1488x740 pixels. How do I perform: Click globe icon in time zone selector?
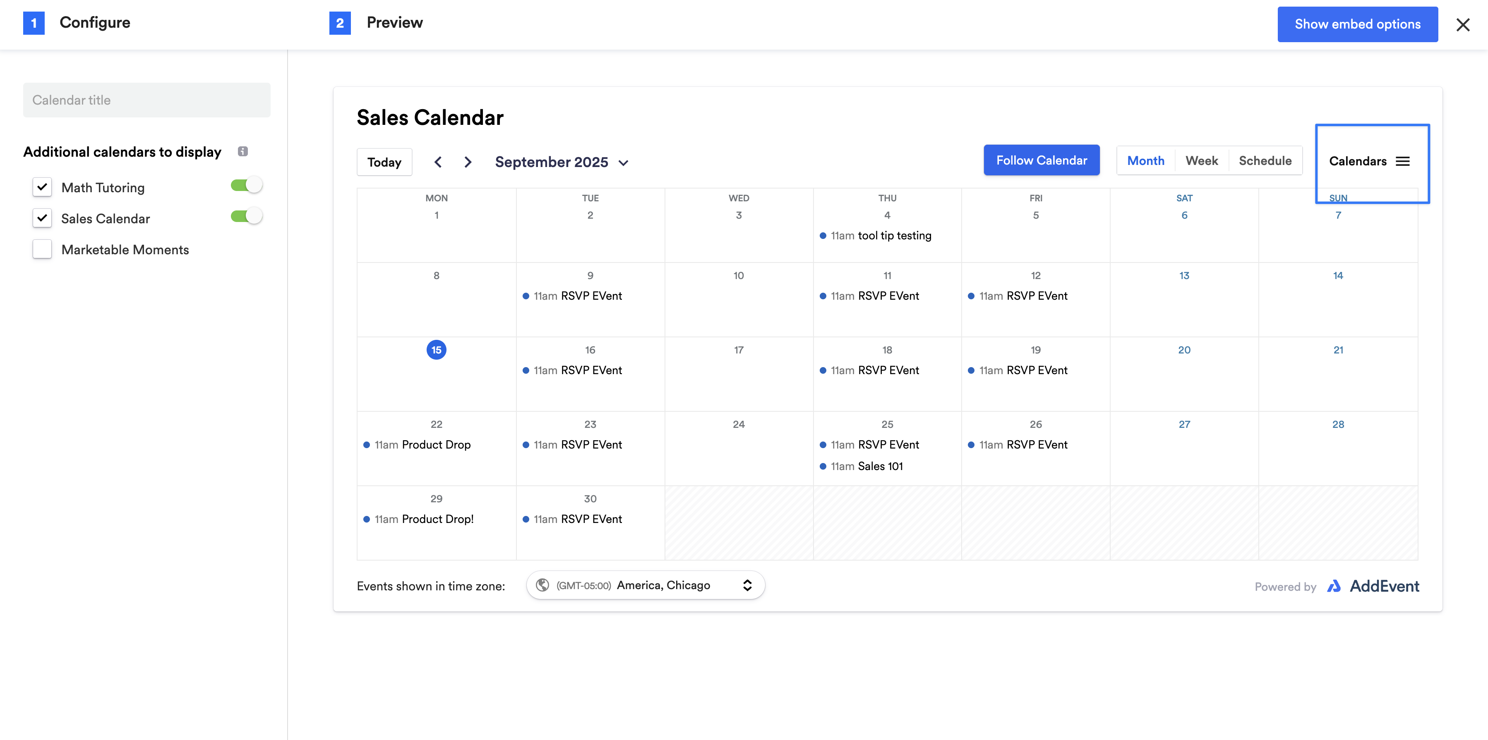[542, 585]
